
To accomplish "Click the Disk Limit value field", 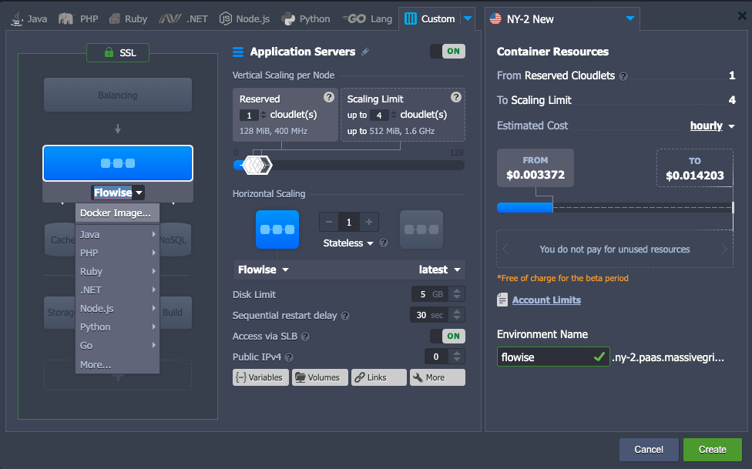I will coord(430,294).
